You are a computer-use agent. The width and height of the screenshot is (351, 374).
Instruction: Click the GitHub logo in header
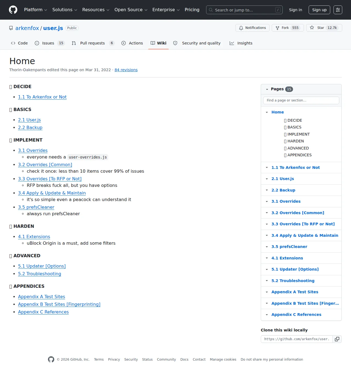[13, 10]
